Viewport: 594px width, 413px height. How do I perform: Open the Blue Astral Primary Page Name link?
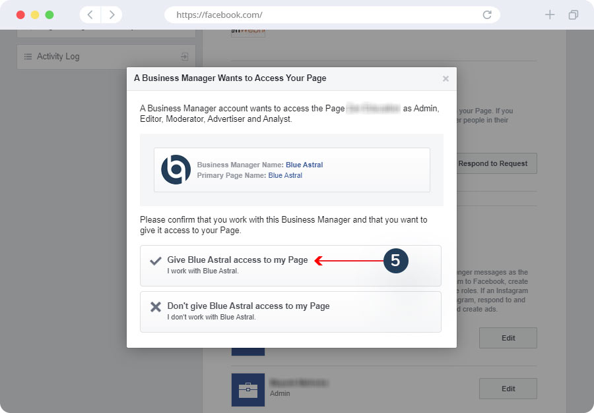(x=285, y=175)
